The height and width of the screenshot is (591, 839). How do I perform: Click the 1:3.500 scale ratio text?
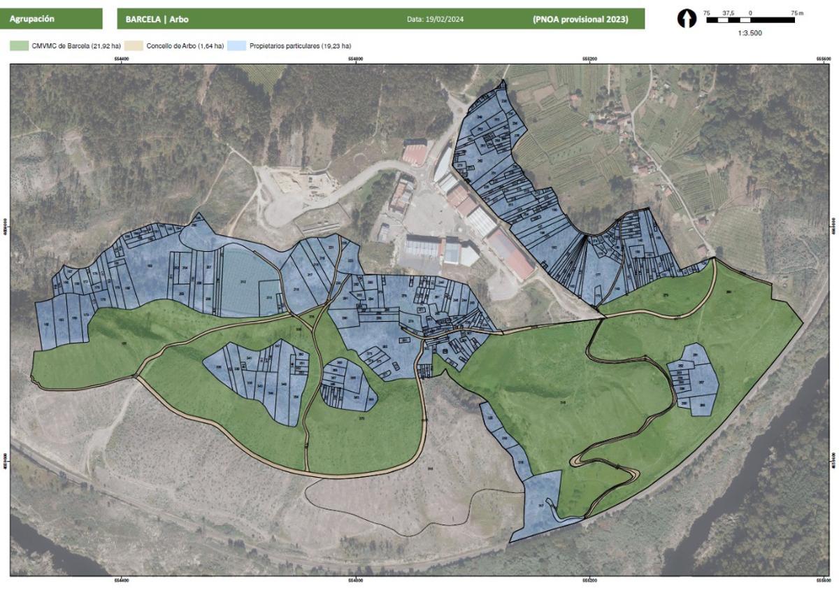750,33
